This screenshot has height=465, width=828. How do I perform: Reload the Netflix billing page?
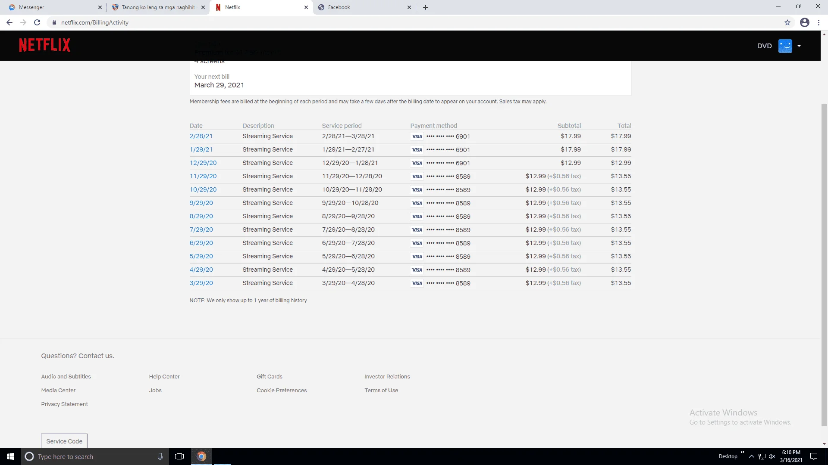[x=37, y=22]
